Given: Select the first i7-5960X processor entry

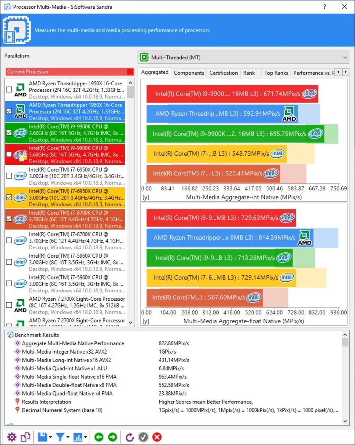Looking at the screenshot, I should click(x=65, y=262).
